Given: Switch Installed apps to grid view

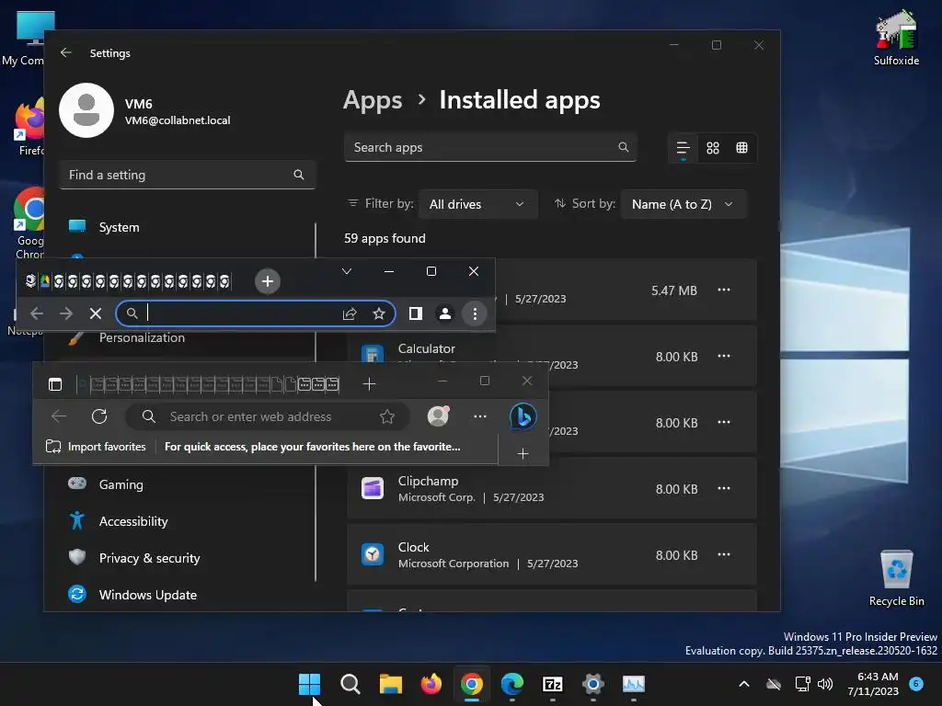Looking at the screenshot, I should coord(713,148).
